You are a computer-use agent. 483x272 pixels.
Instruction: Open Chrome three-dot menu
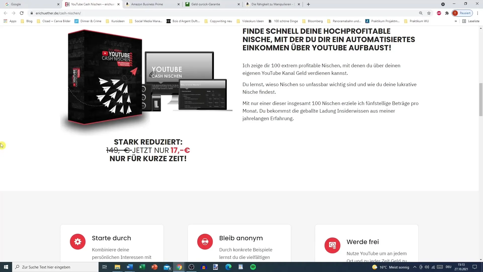click(477, 13)
